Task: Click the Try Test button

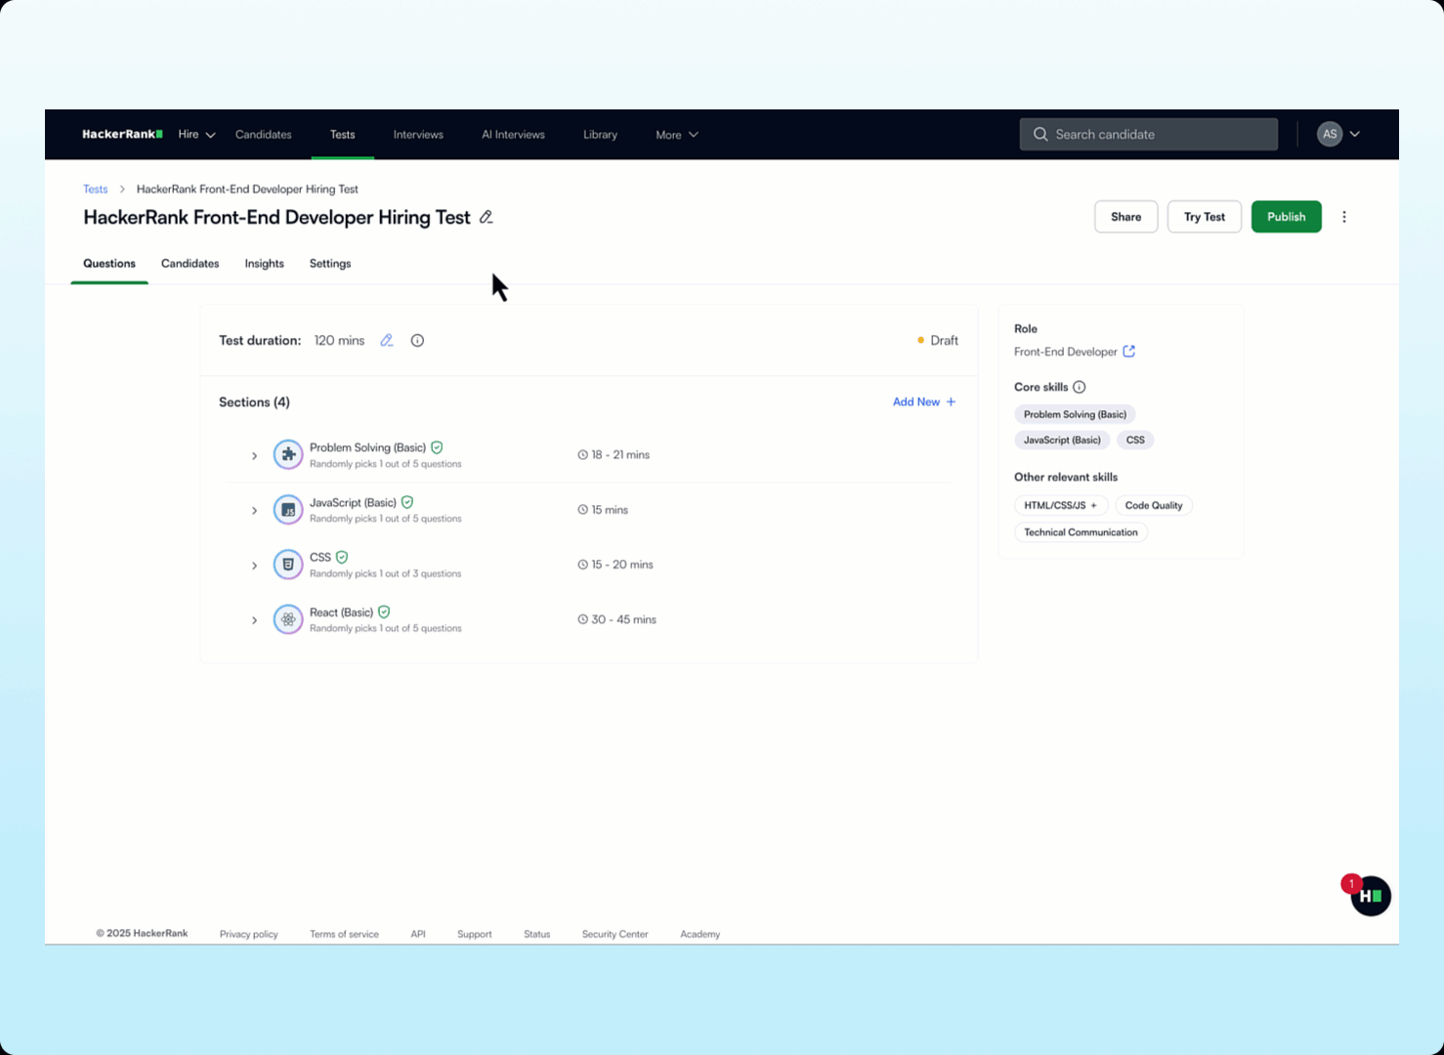Action: pos(1204,217)
